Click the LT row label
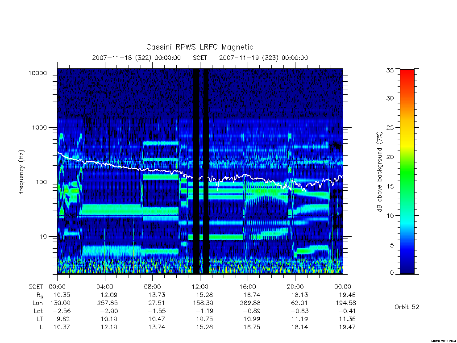Image resolution: width=457 pixels, height=343 pixels. (x=40, y=319)
